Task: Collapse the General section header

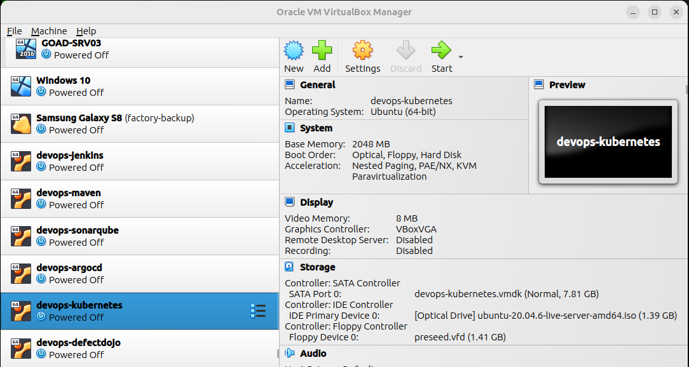Action: [317, 85]
